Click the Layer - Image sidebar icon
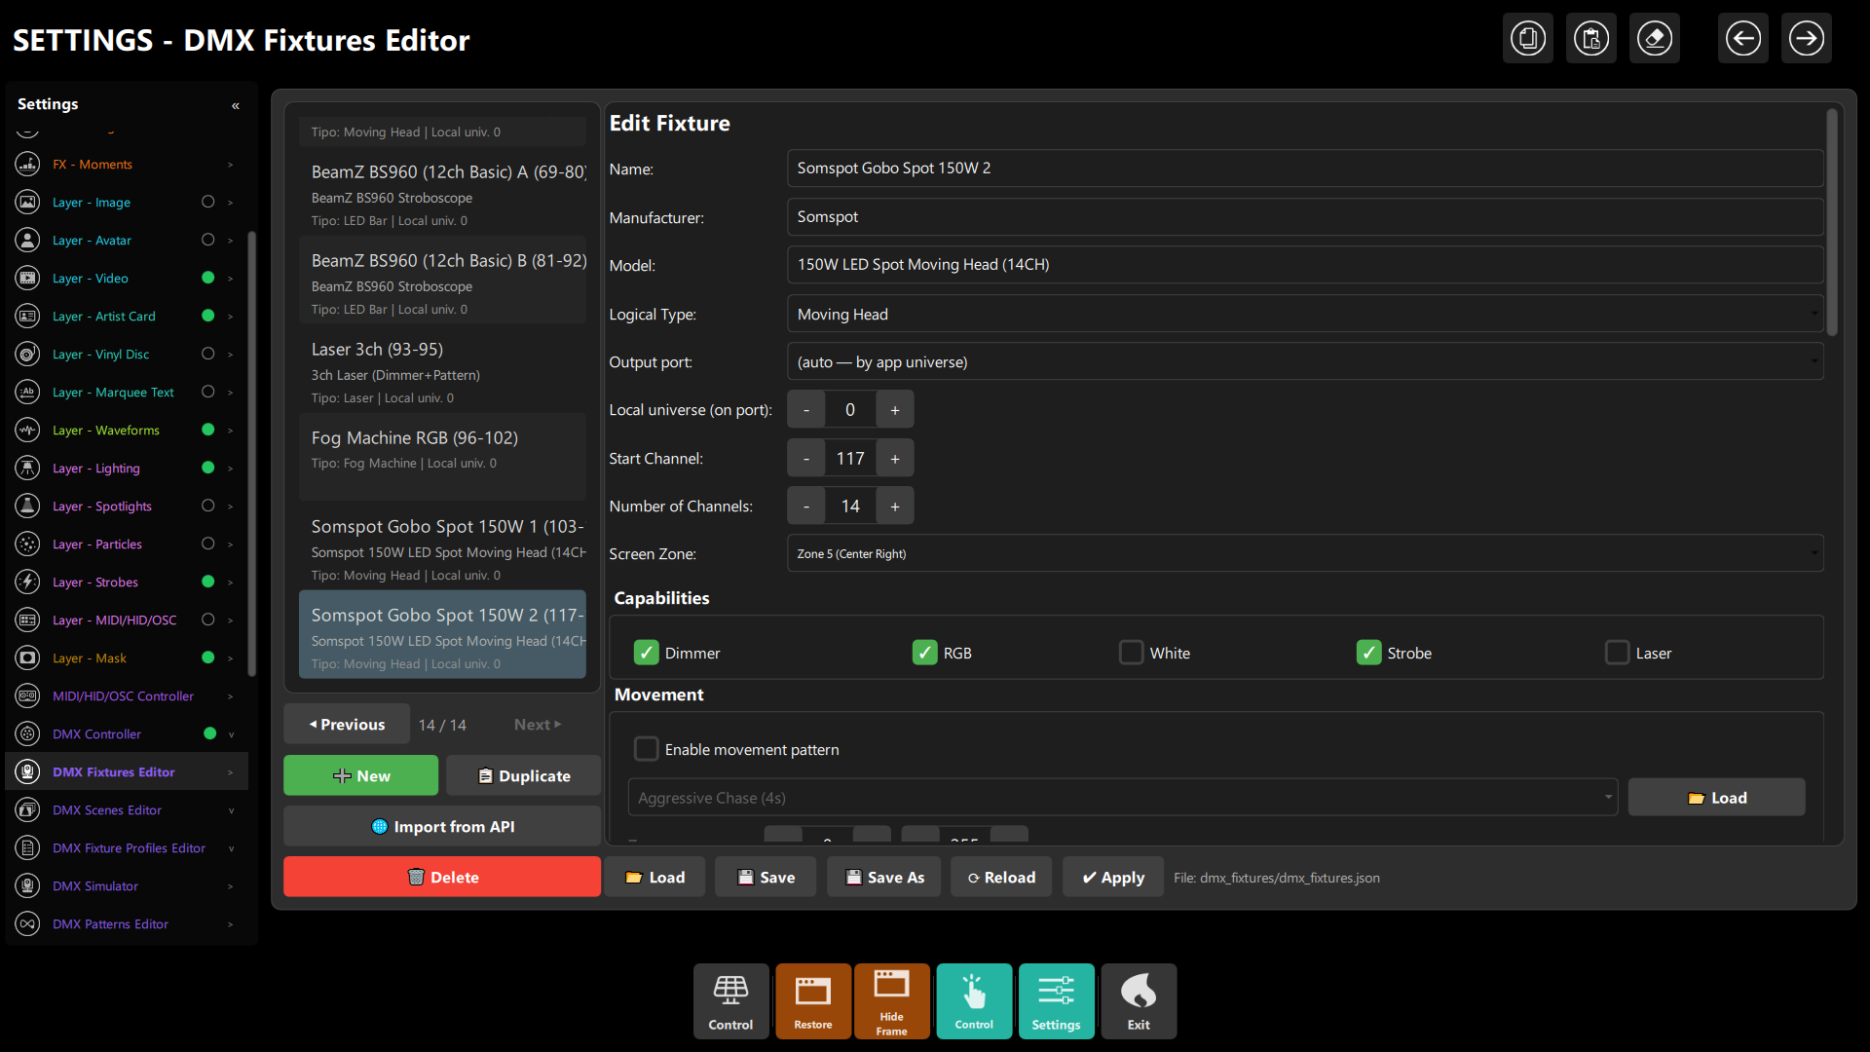1870x1052 pixels. click(28, 203)
